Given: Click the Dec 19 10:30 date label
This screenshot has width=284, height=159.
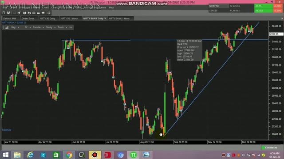Looking at the screenshot, I should (248, 142).
